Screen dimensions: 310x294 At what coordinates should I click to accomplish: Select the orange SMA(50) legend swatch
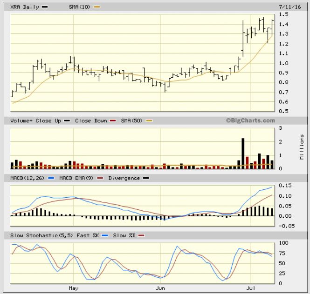pos(149,121)
